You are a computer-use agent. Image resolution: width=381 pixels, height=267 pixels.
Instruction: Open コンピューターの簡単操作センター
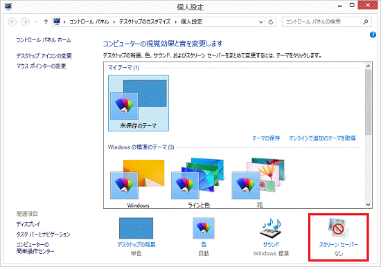35,248
